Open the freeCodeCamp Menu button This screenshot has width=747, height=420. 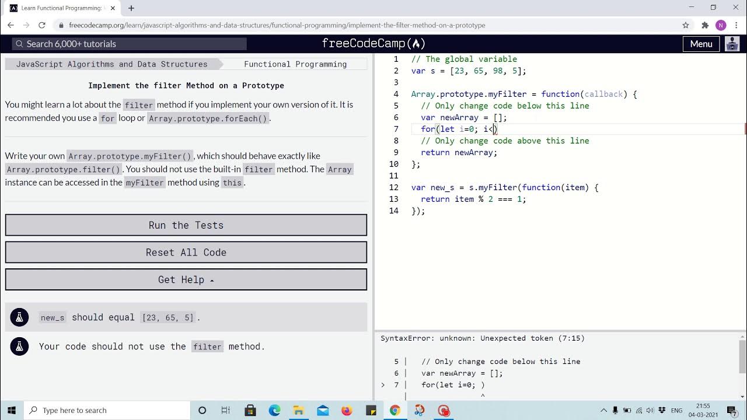pyautogui.click(x=701, y=44)
